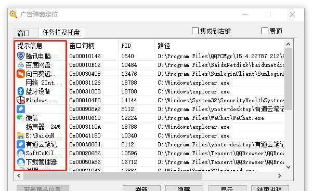Click window handle 0x00010146
The width and height of the screenshot is (313, 191).
point(85,56)
